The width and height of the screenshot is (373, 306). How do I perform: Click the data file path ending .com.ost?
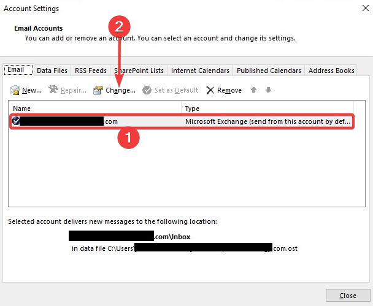point(185,248)
